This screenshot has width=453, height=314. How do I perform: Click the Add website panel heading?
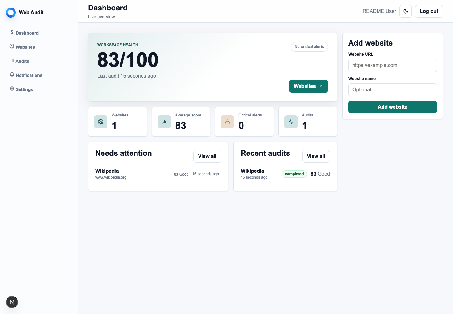click(370, 43)
